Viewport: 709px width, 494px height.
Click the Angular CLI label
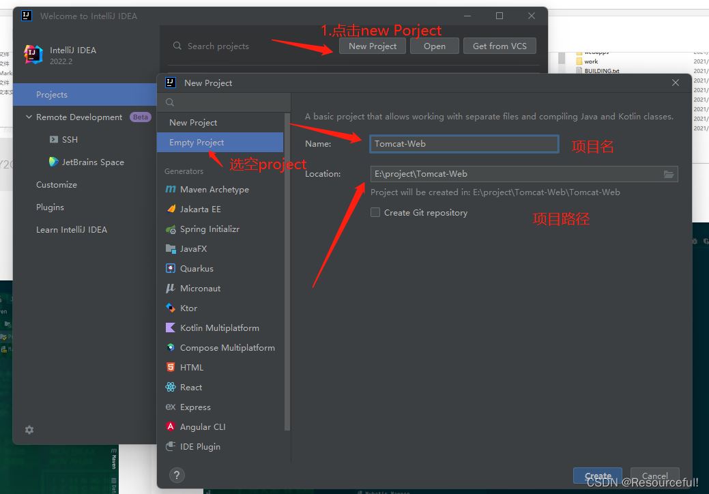(203, 426)
